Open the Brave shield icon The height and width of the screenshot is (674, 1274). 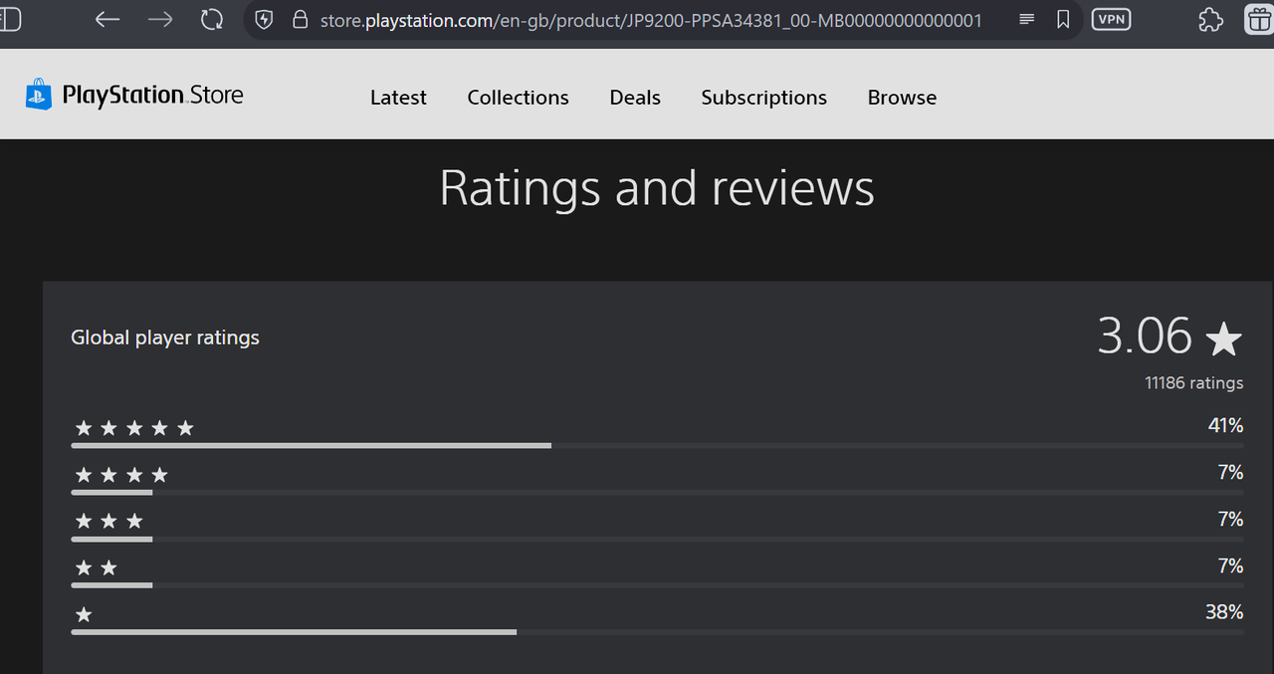pyautogui.click(x=264, y=20)
